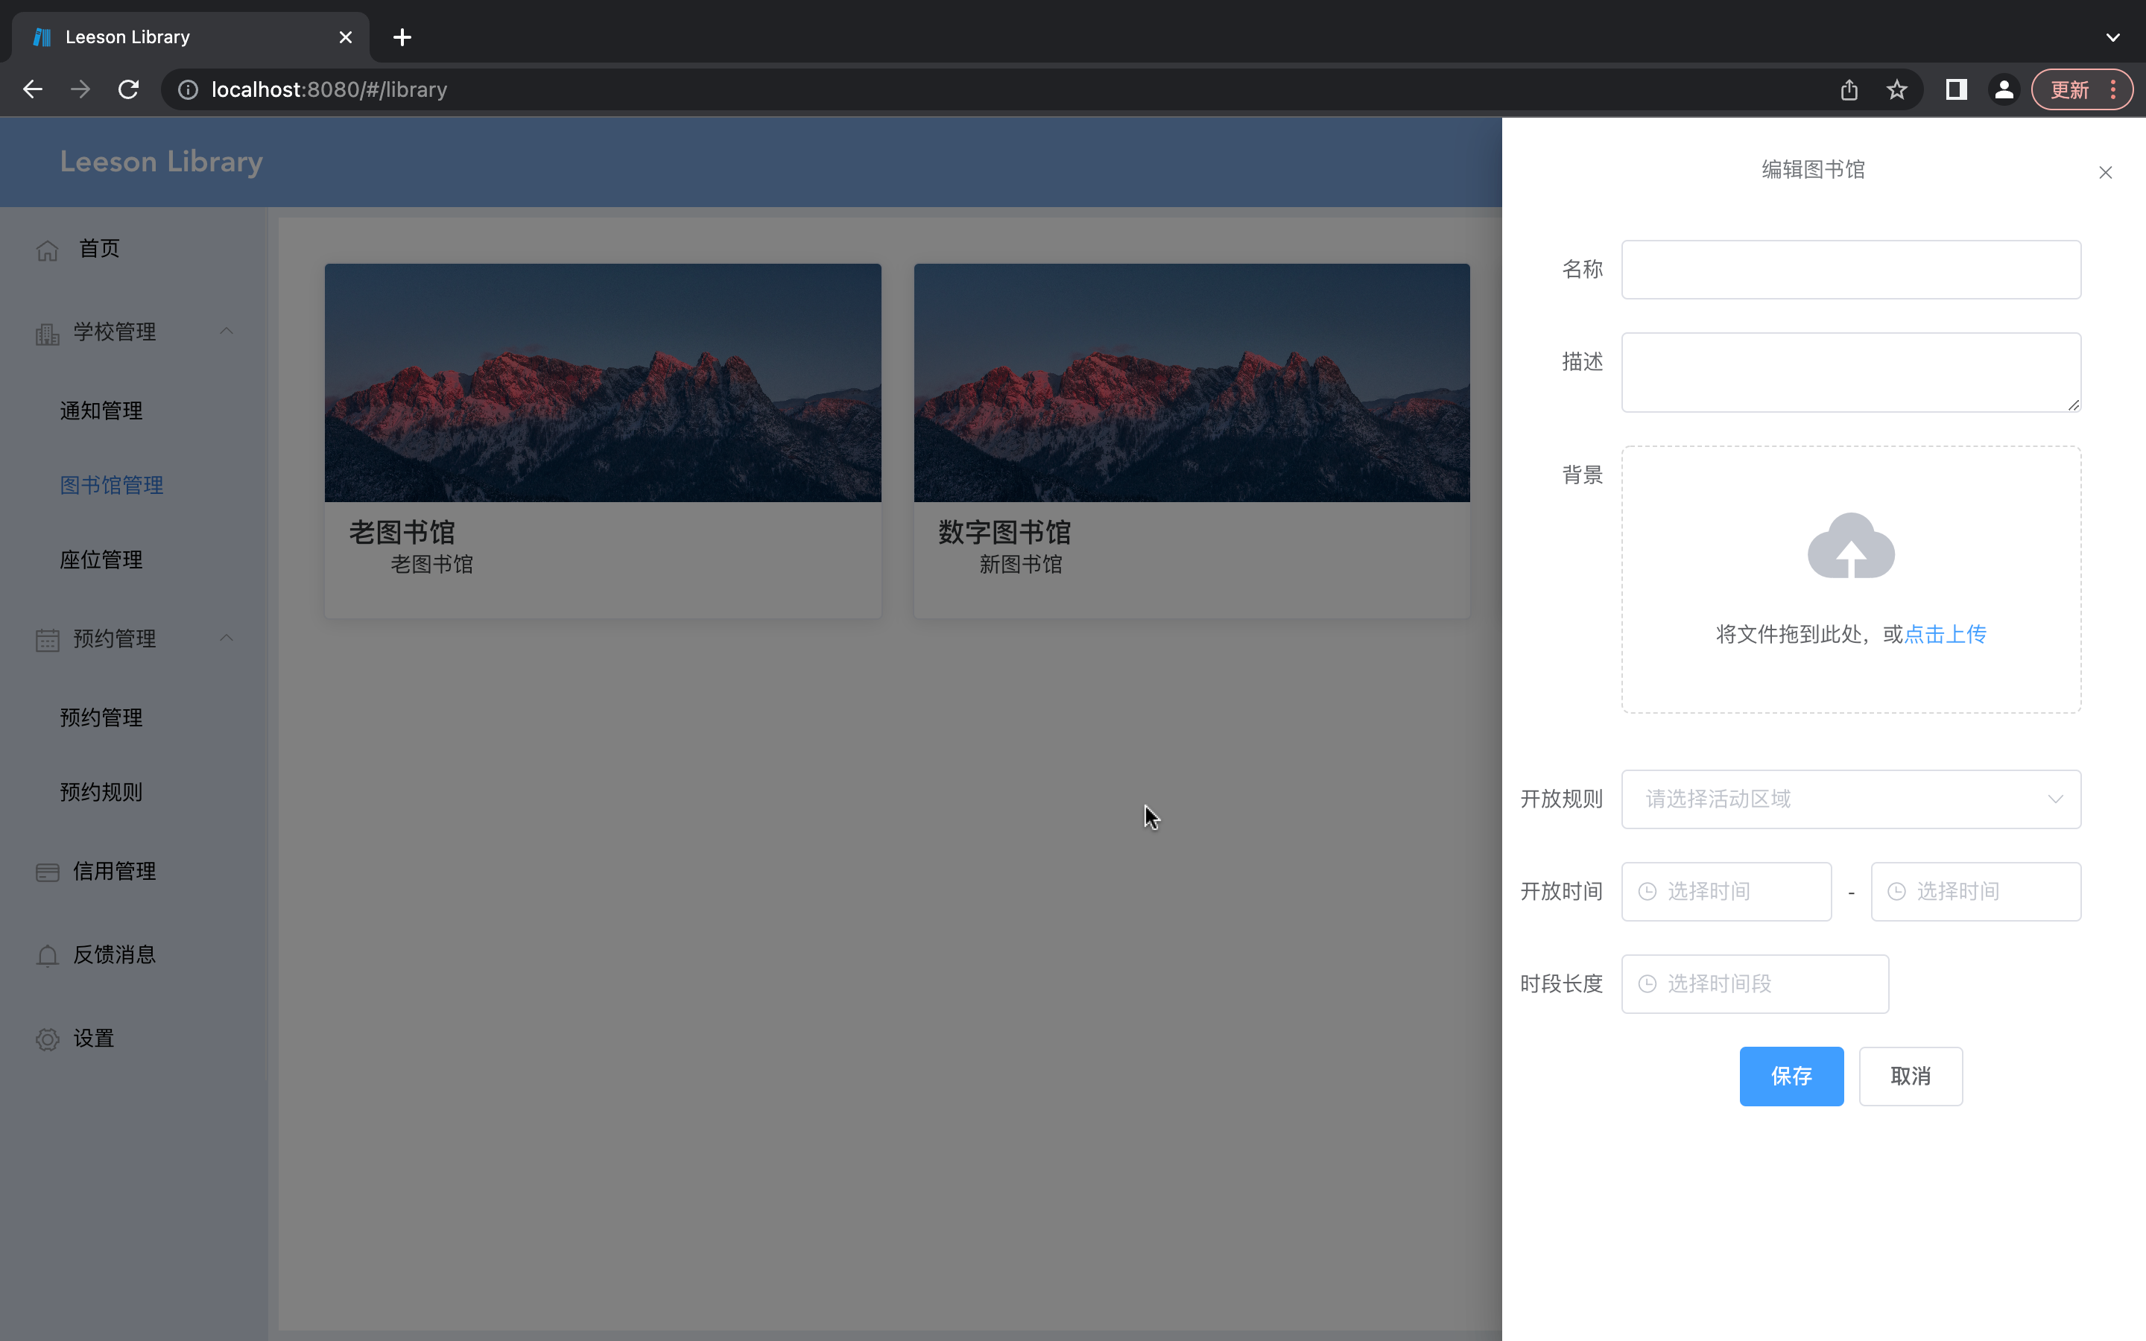Click the clock icon in the first 开放时间 field

coord(1647,891)
